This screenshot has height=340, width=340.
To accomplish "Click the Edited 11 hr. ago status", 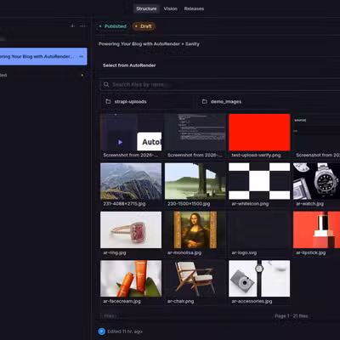I will click(x=125, y=331).
